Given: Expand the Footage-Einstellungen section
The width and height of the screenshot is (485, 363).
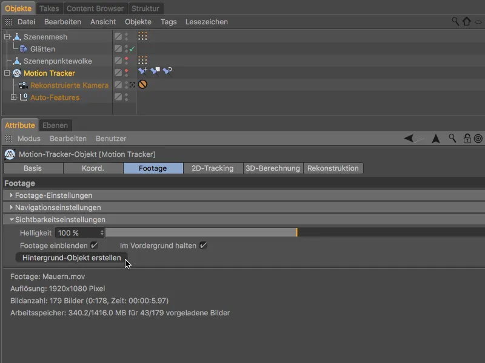Looking at the screenshot, I should pos(11,195).
